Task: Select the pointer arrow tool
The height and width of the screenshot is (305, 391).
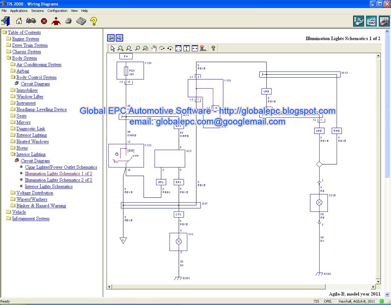Action: coord(113,48)
